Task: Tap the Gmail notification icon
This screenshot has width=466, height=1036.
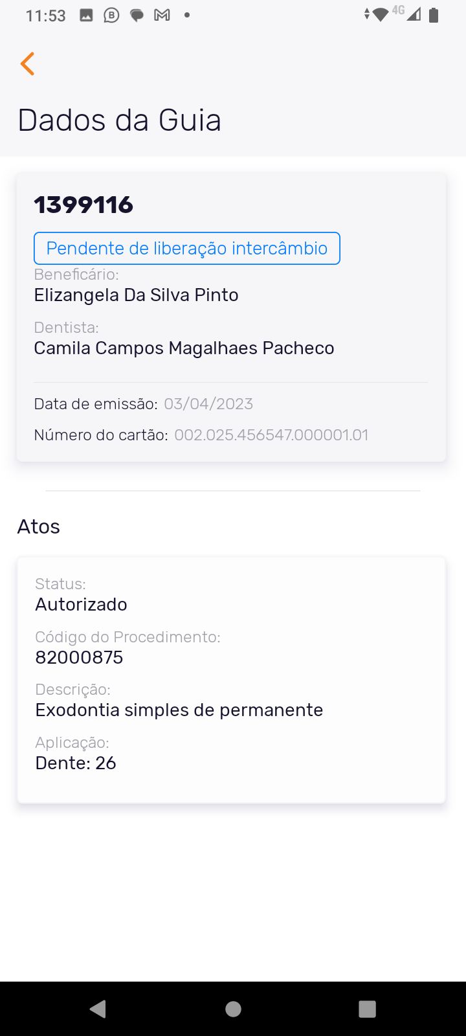Action: point(162,15)
